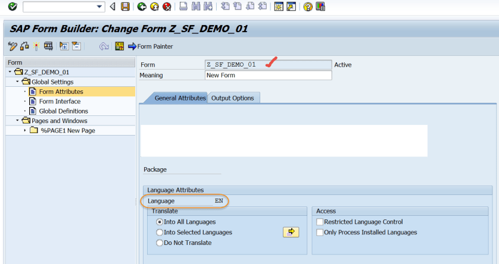Collapse the Z_SF_DEMO_01 tree root
Screen dimensions: 499x264
coord(10,72)
